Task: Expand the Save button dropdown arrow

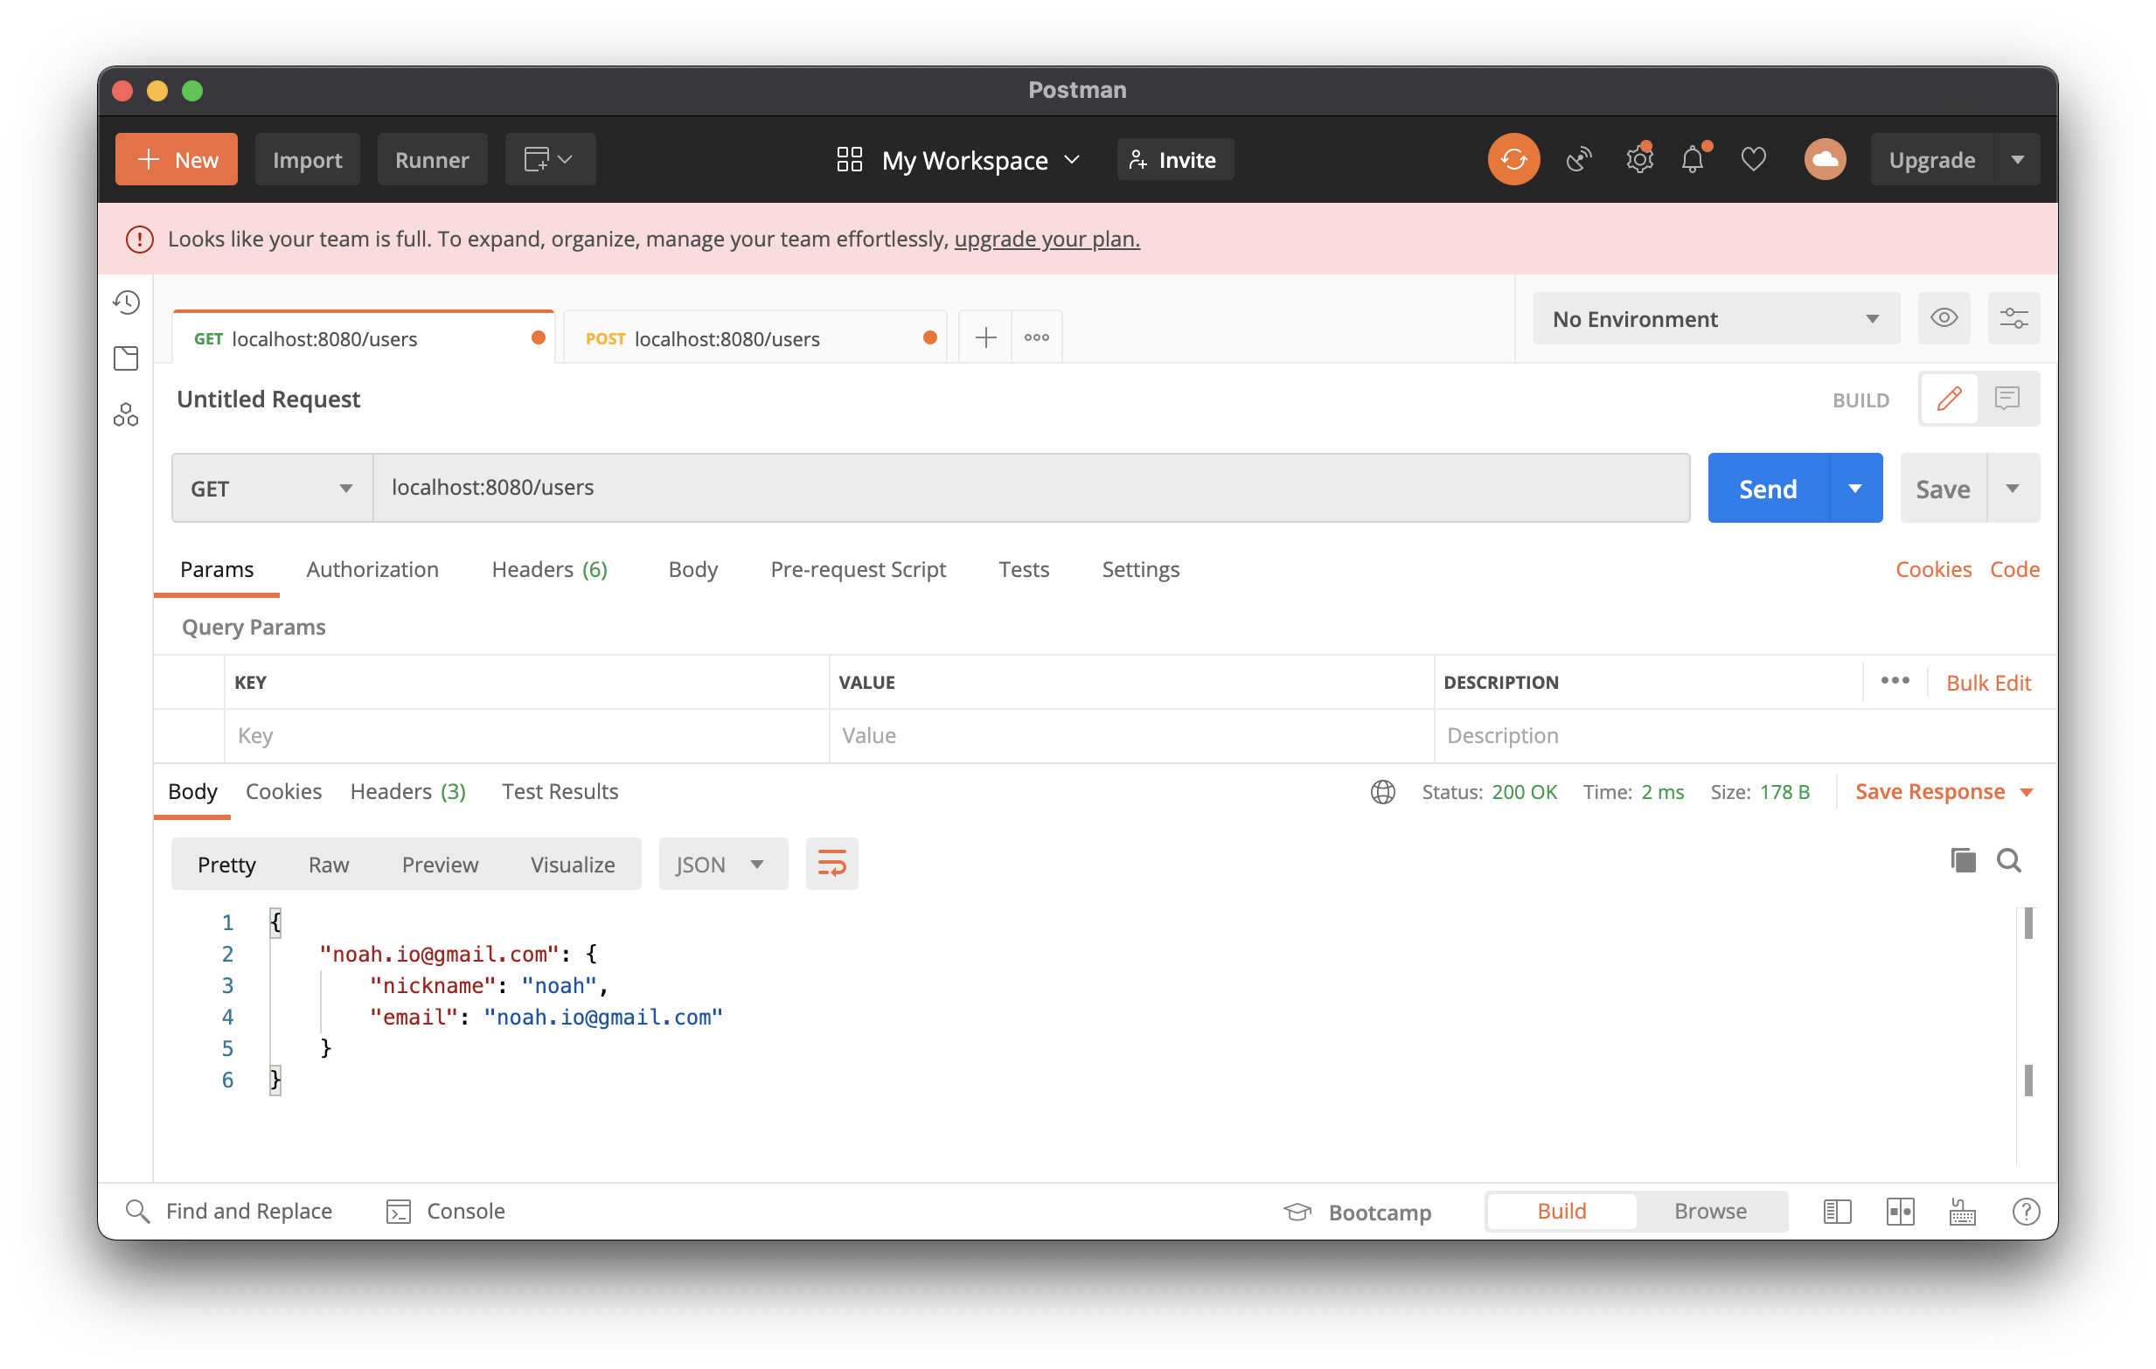Action: pyautogui.click(x=2012, y=488)
